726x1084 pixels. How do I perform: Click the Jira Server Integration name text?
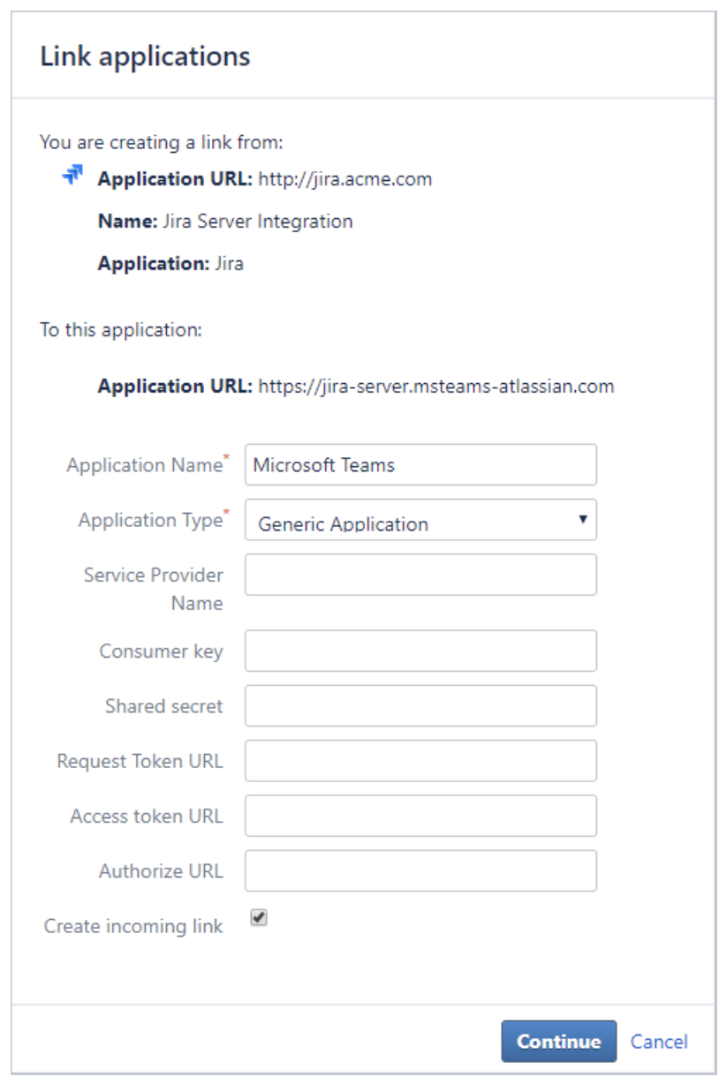click(x=257, y=222)
